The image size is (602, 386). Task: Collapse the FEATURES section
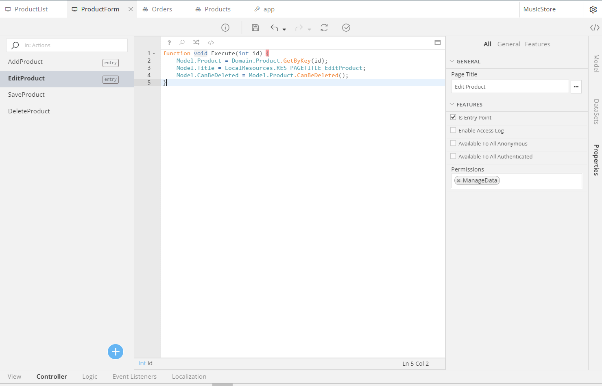[x=452, y=104]
